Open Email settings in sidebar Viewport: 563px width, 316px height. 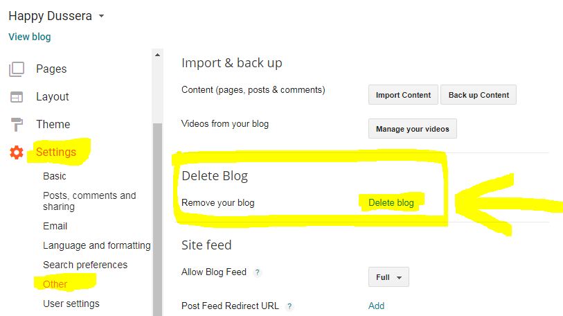pyautogui.click(x=55, y=226)
